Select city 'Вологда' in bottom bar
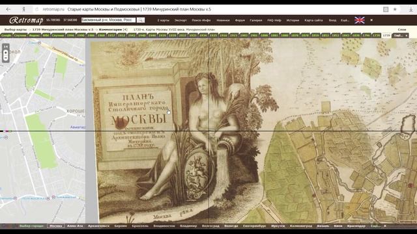This screenshot has width=417, height=234. click(x=231, y=226)
